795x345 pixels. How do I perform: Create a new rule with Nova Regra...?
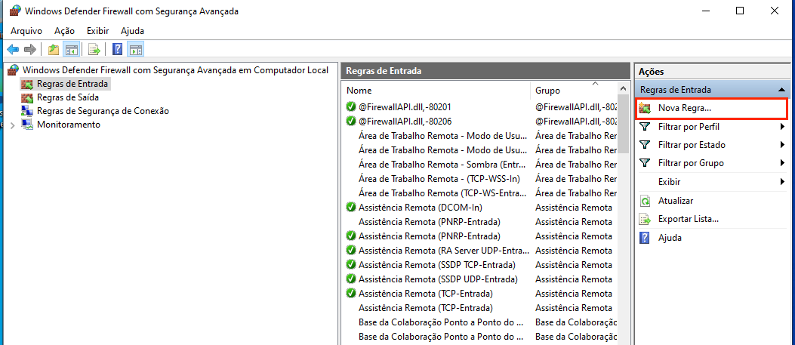(x=685, y=108)
